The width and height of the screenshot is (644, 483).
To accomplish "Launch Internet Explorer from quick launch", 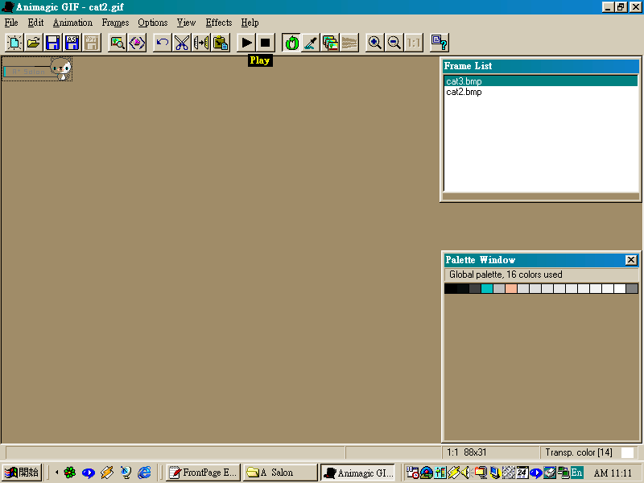I will pos(144,473).
